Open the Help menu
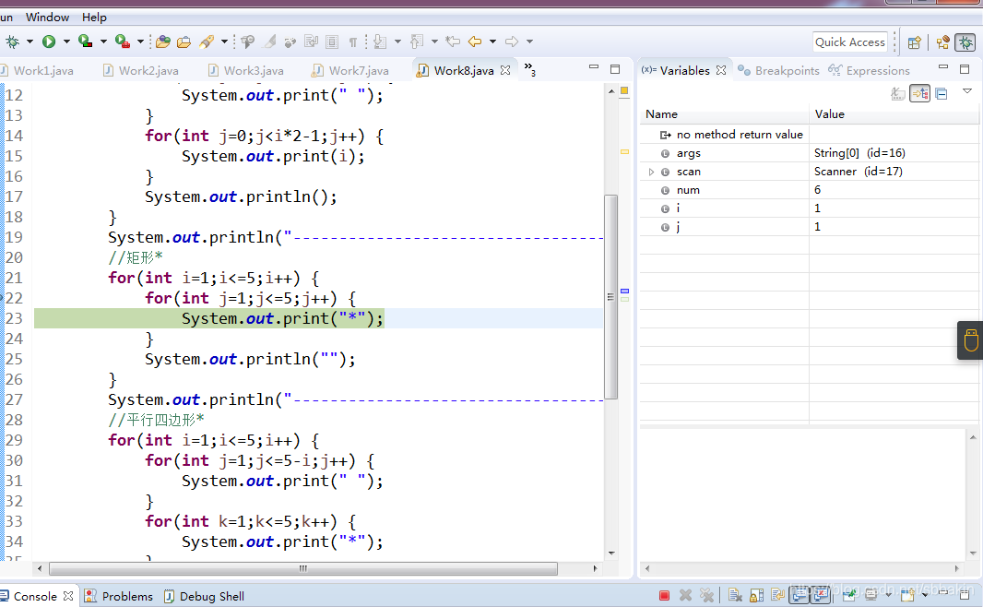The height and width of the screenshot is (607, 983). click(94, 17)
